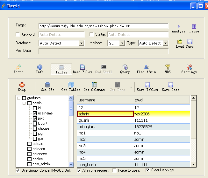Click the Get DBs database icon
The width and height of the screenshot is (208, 178).
[x=48, y=85]
